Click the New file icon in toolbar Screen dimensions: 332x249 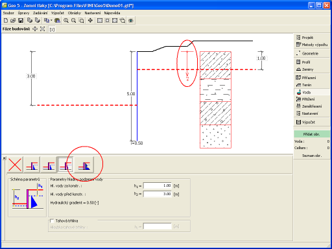(x=6, y=21)
